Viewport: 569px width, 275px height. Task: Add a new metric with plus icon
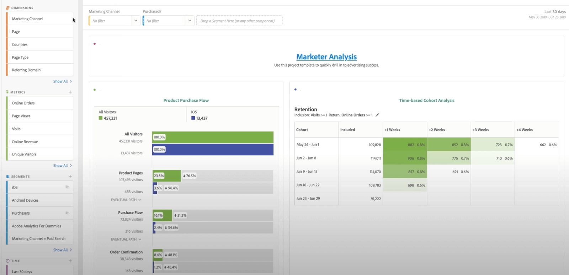[x=70, y=92]
